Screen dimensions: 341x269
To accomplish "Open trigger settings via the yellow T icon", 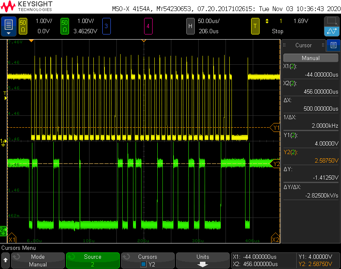I will tap(255, 26).
